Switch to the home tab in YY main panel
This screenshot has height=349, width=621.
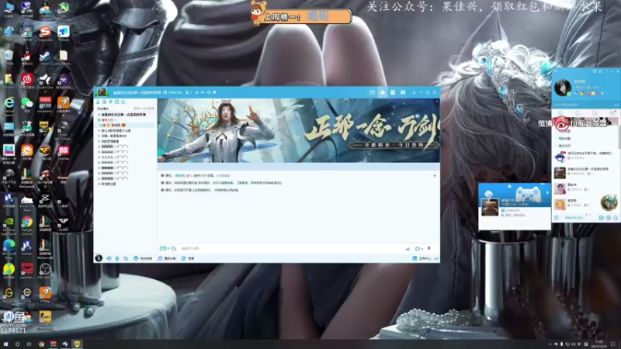point(560,113)
